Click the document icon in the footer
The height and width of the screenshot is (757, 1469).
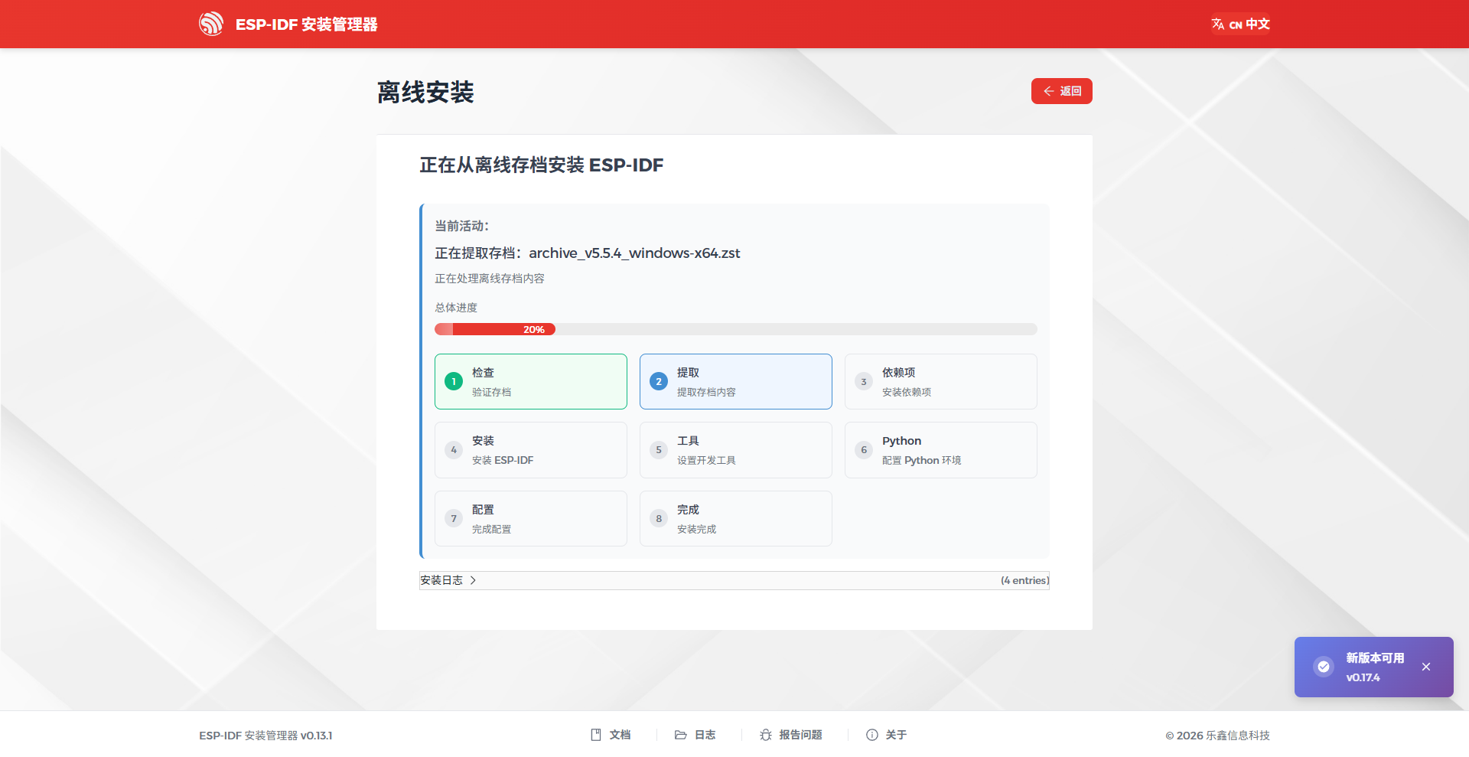[596, 735]
